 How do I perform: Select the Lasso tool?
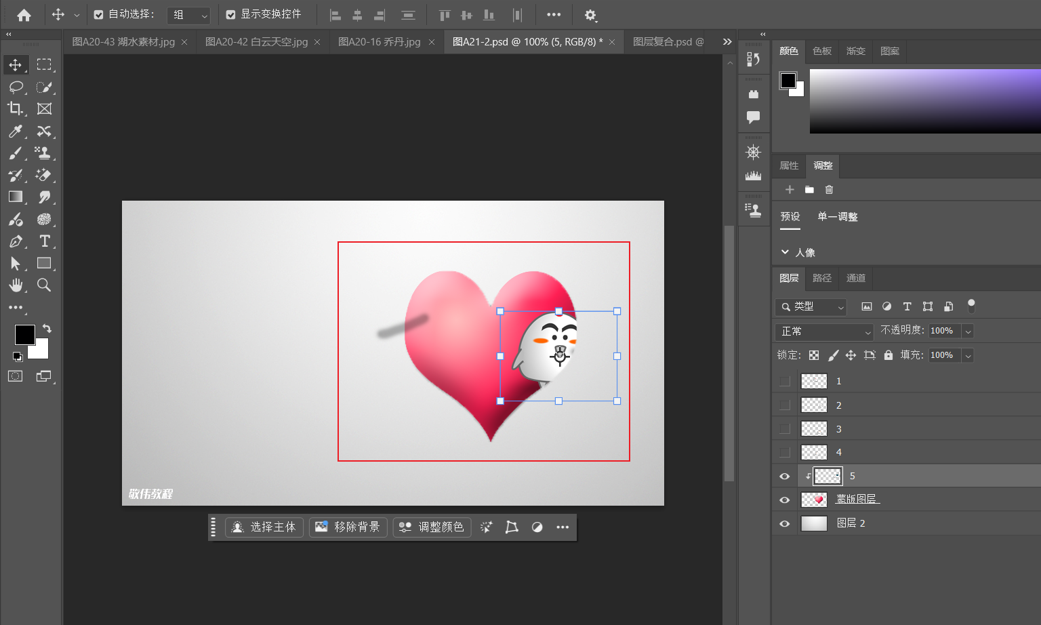[15, 87]
